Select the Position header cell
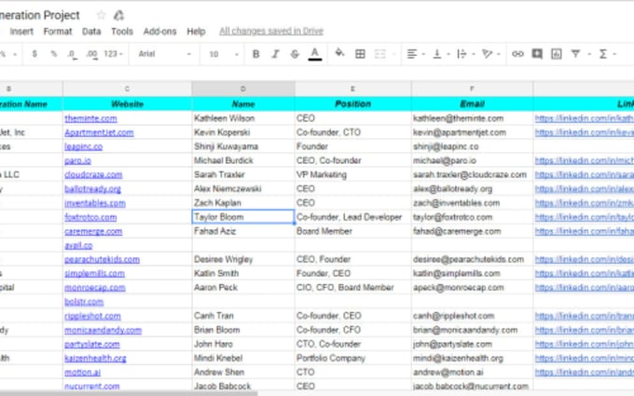Screen dimensions: 634x396 coord(353,103)
